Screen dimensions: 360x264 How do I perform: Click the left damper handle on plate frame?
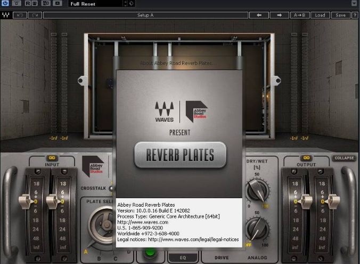[83, 81]
